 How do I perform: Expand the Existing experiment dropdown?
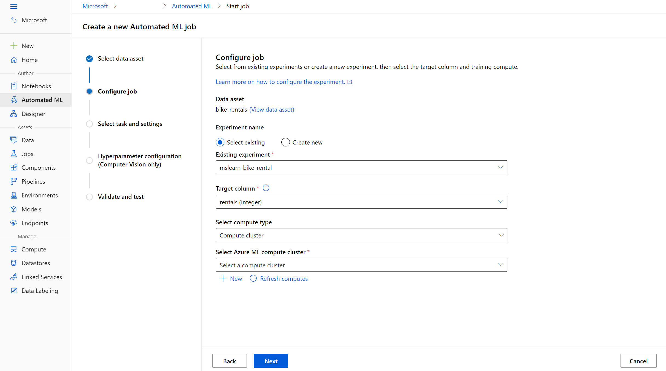pyautogui.click(x=361, y=167)
